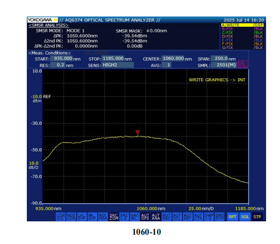This screenshot has height=244, width=280.
Task: Click the WL SHF wavelength shift indicator
Action: tap(92, 217)
